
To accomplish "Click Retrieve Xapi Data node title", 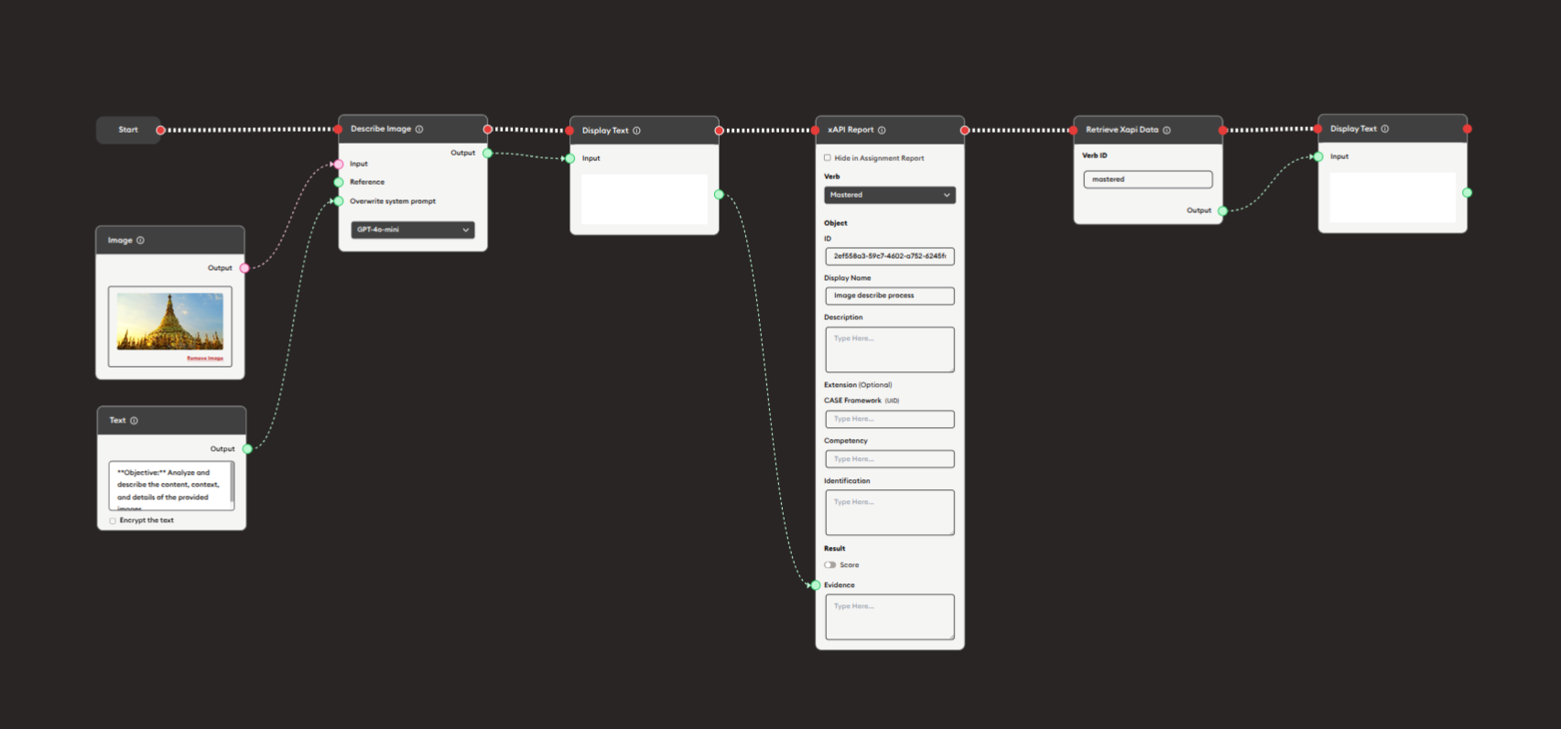I will (x=1122, y=130).
